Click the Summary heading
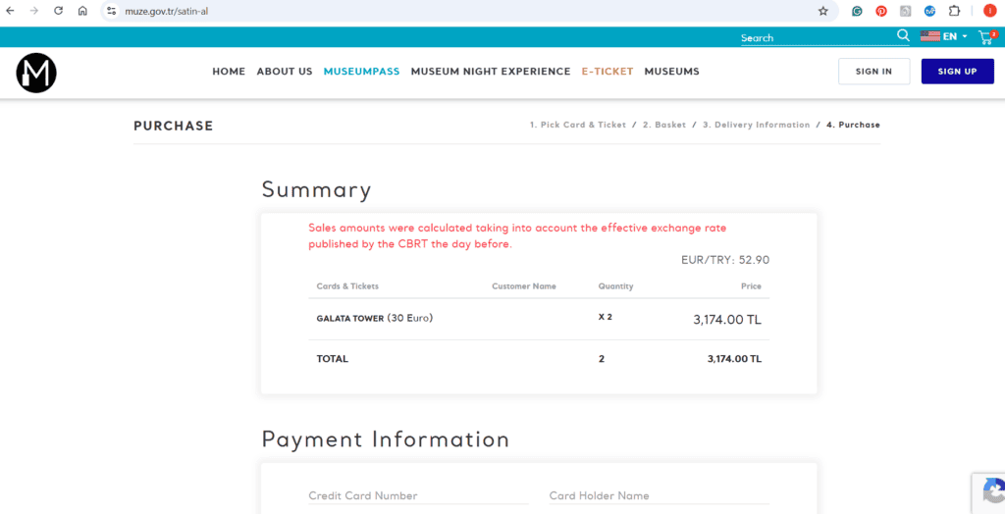1005x514 pixels. (316, 190)
